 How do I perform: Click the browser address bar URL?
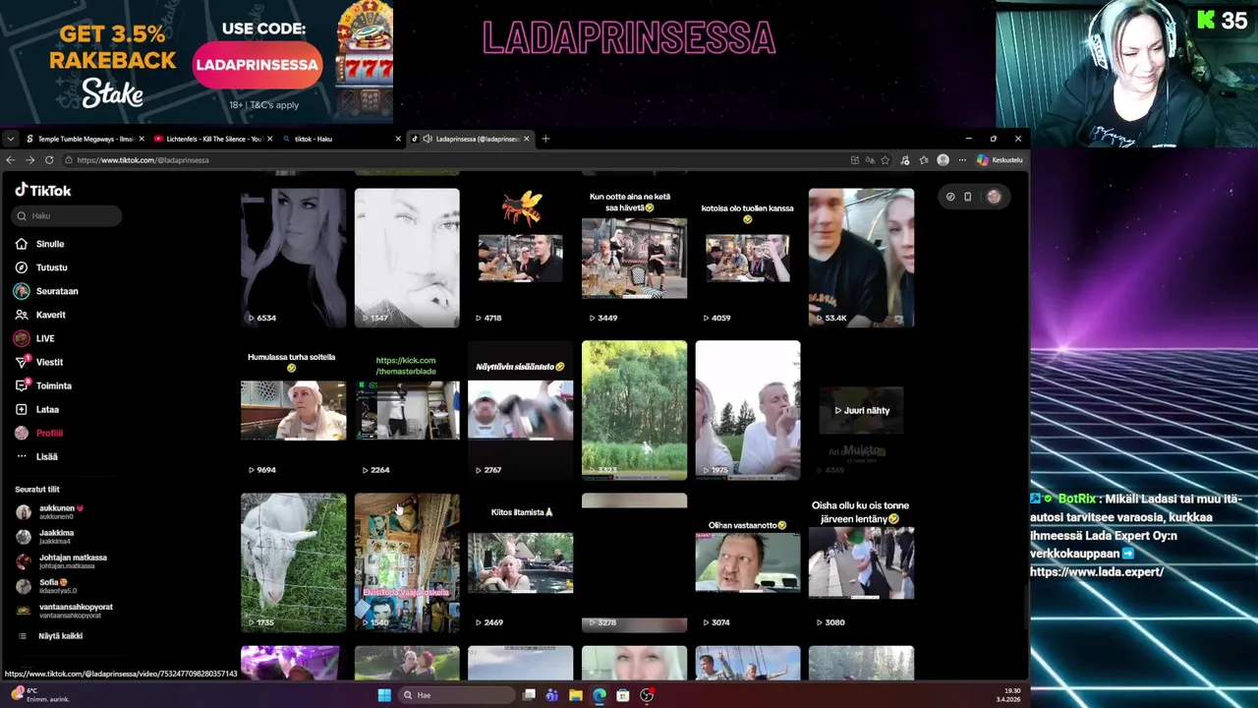143,160
